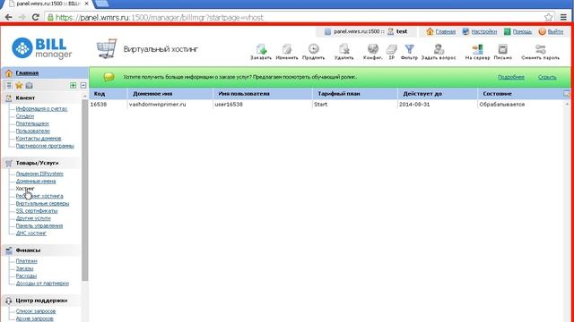Open the Скидки sidebar link
Image resolution: width=574 pixels, height=322 pixels.
pos(25,116)
